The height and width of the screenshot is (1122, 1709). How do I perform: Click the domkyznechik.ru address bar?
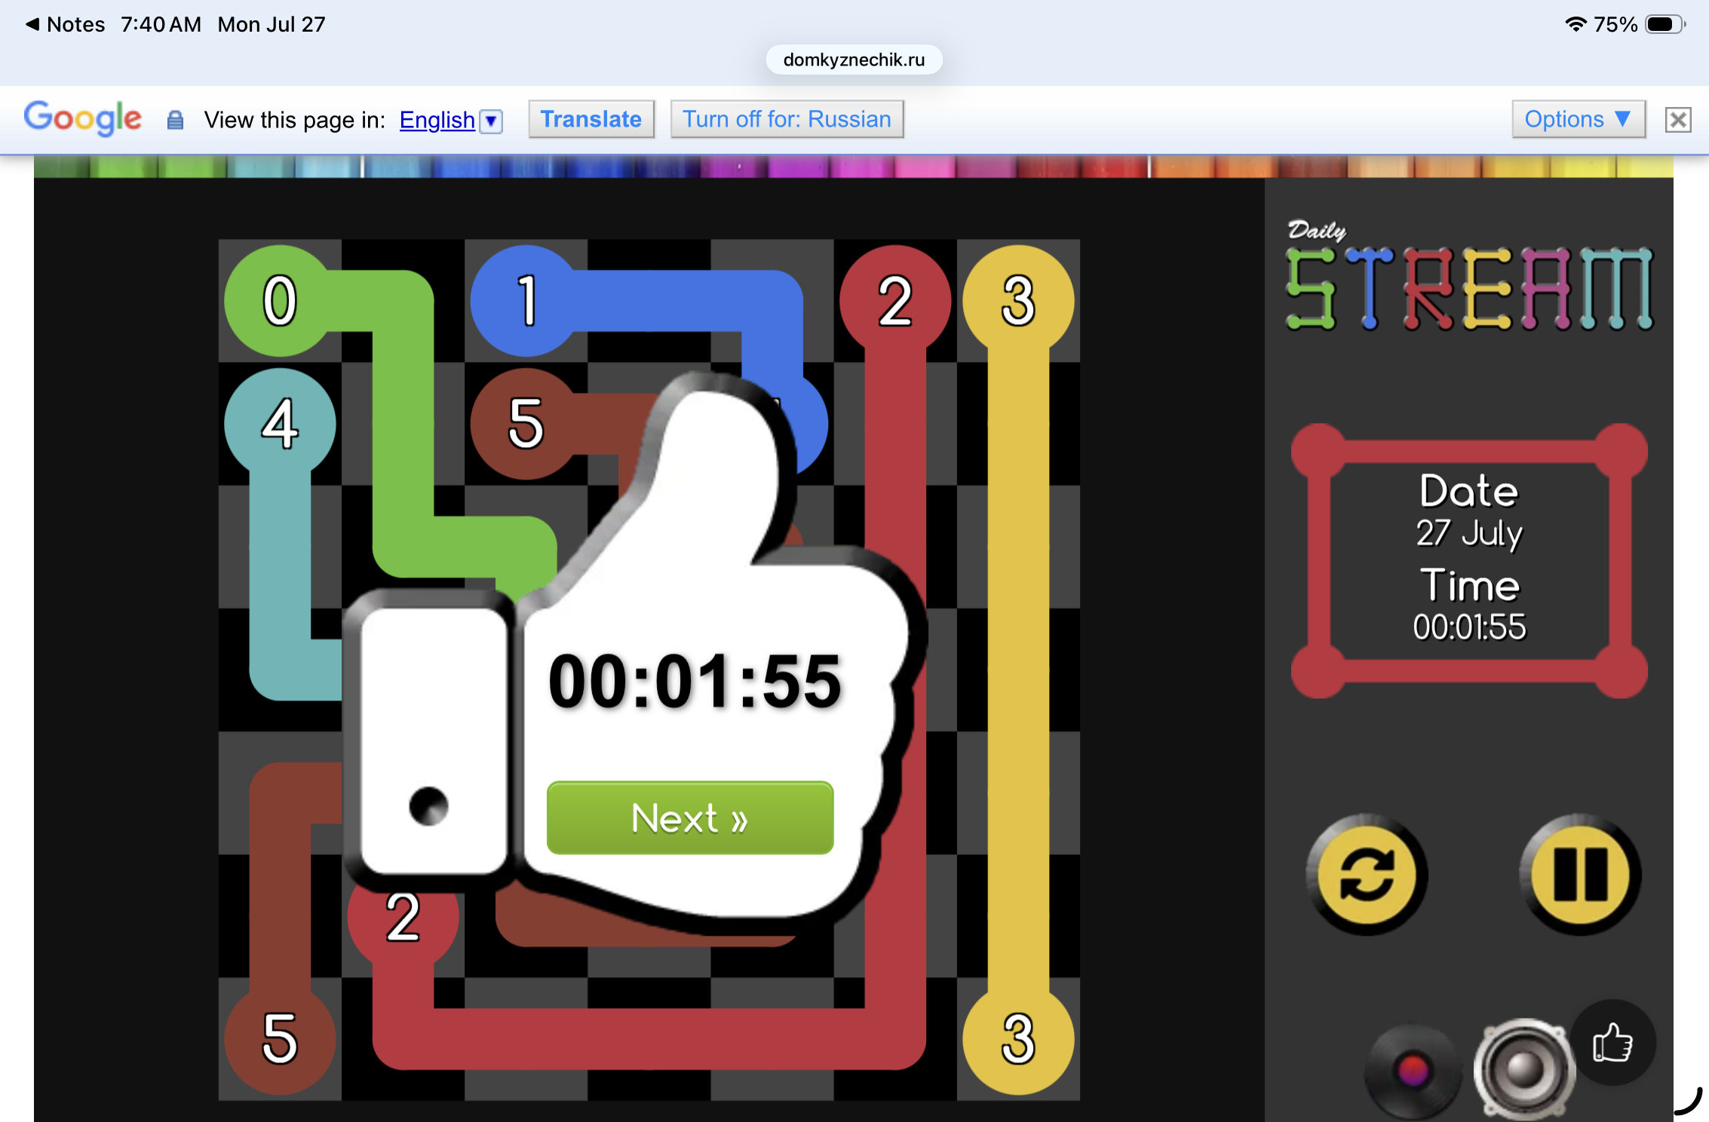[x=854, y=60]
